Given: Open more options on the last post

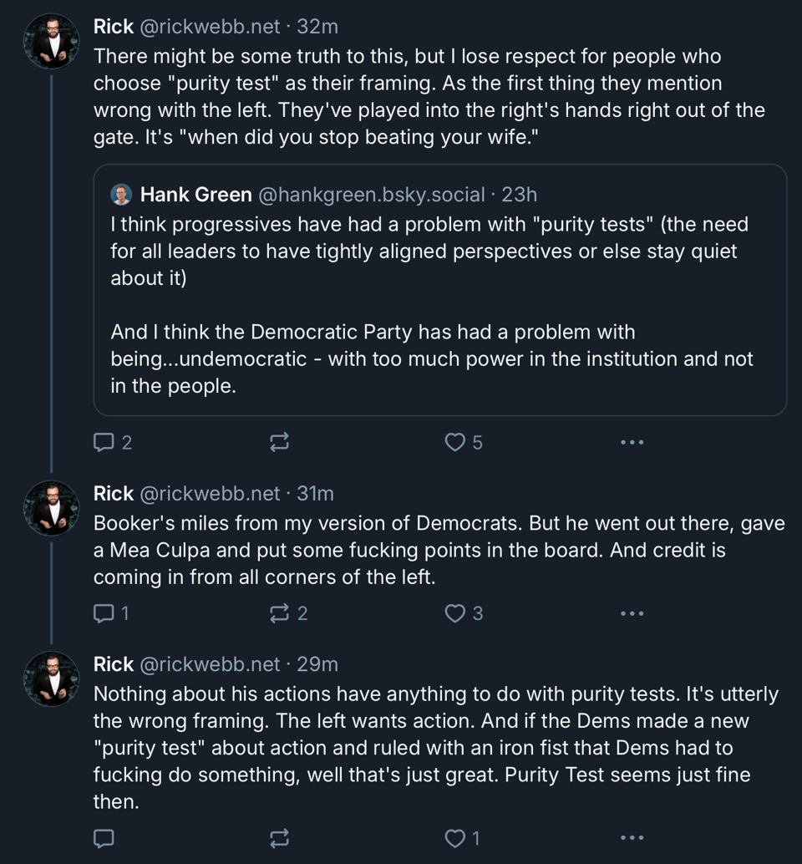Looking at the screenshot, I should pyautogui.click(x=632, y=837).
